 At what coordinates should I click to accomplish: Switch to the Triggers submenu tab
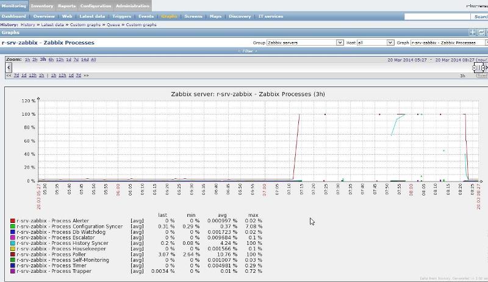pyautogui.click(x=121, y=16)
